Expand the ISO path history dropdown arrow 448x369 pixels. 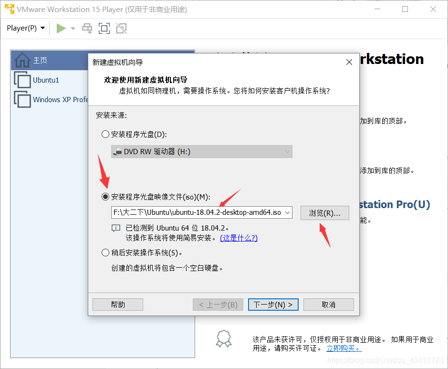tap(288, 212)
